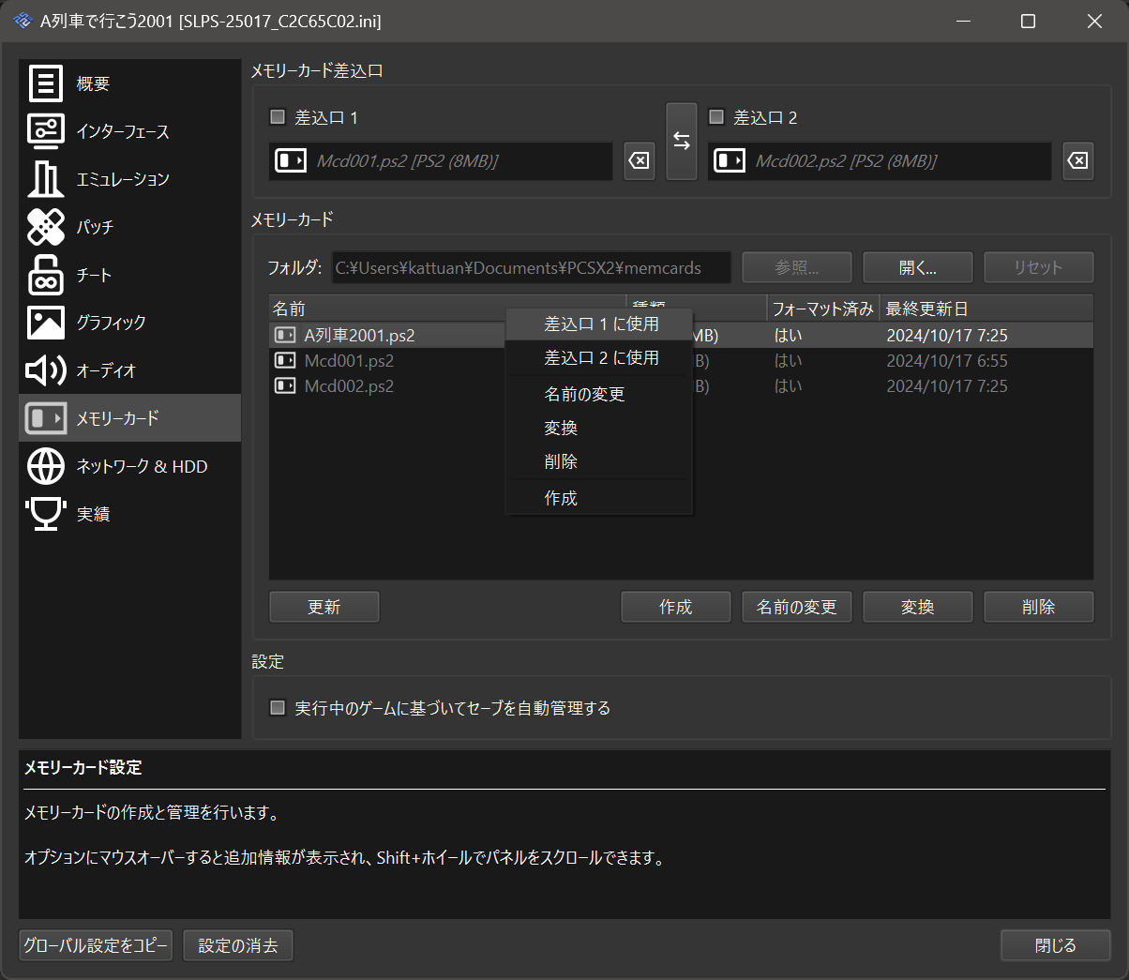Open the 実績 achievements page
The width and height of the screenshot is (1129, 980).
point(129,514)
